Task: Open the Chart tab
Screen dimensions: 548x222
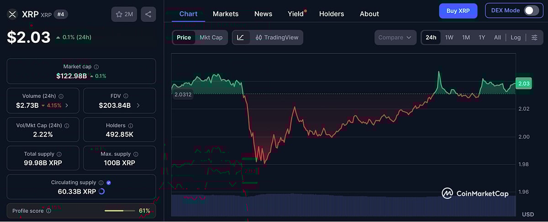Action: click(188, 14)
